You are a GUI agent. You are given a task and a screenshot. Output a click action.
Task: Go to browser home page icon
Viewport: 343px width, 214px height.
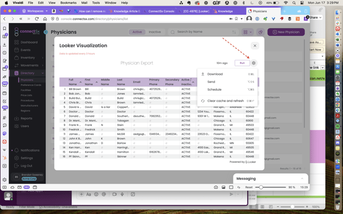pos(45,19)
